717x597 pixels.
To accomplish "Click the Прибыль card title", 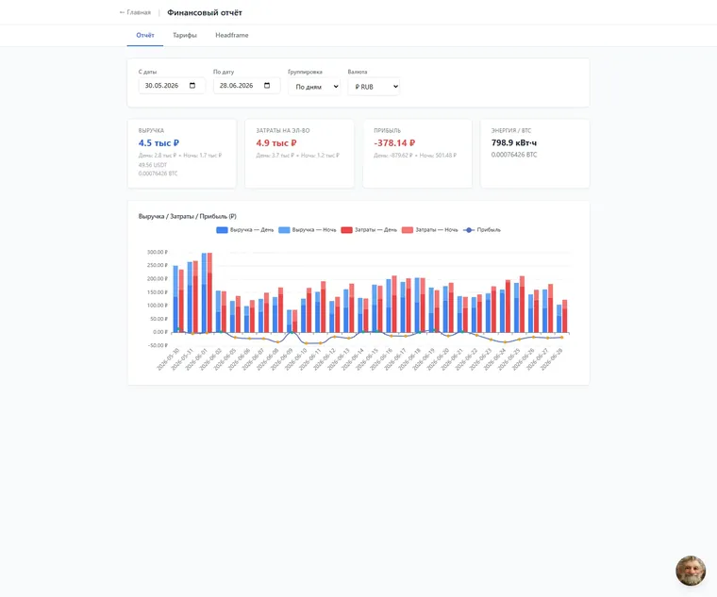I will (387, 131).
